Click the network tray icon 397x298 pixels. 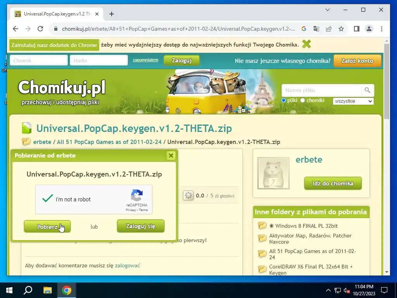(x=338, y=290)
